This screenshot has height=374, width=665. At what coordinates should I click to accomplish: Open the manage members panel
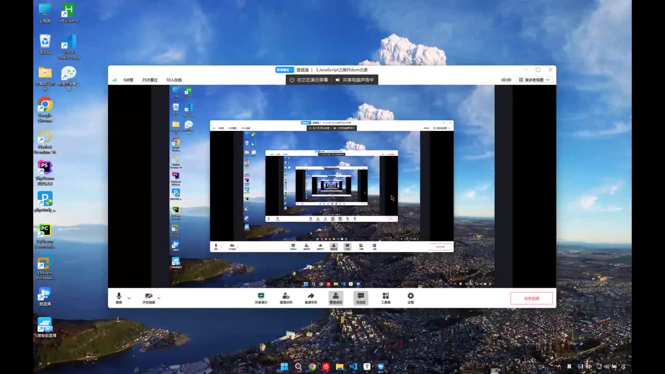coord(336,298)
